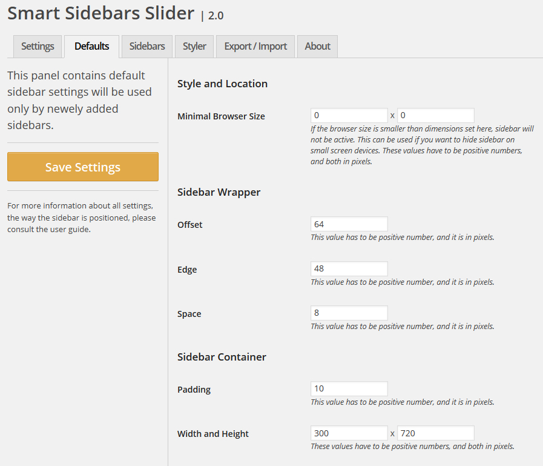Open the About tab
Screen dimensions: 543x466
[317, 46]
